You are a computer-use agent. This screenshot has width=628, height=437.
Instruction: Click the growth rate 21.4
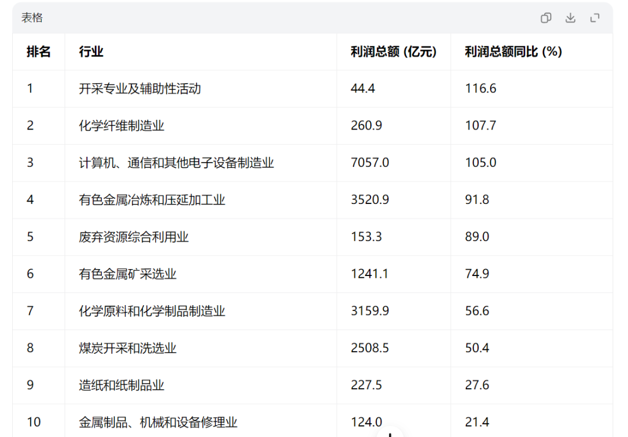(x=477, y=422)
